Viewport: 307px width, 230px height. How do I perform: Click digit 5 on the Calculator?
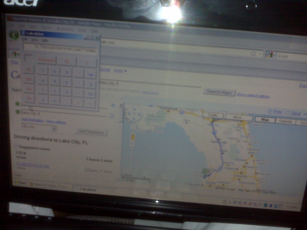(54, 81)
